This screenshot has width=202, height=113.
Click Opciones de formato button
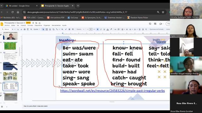pos(157,29)
